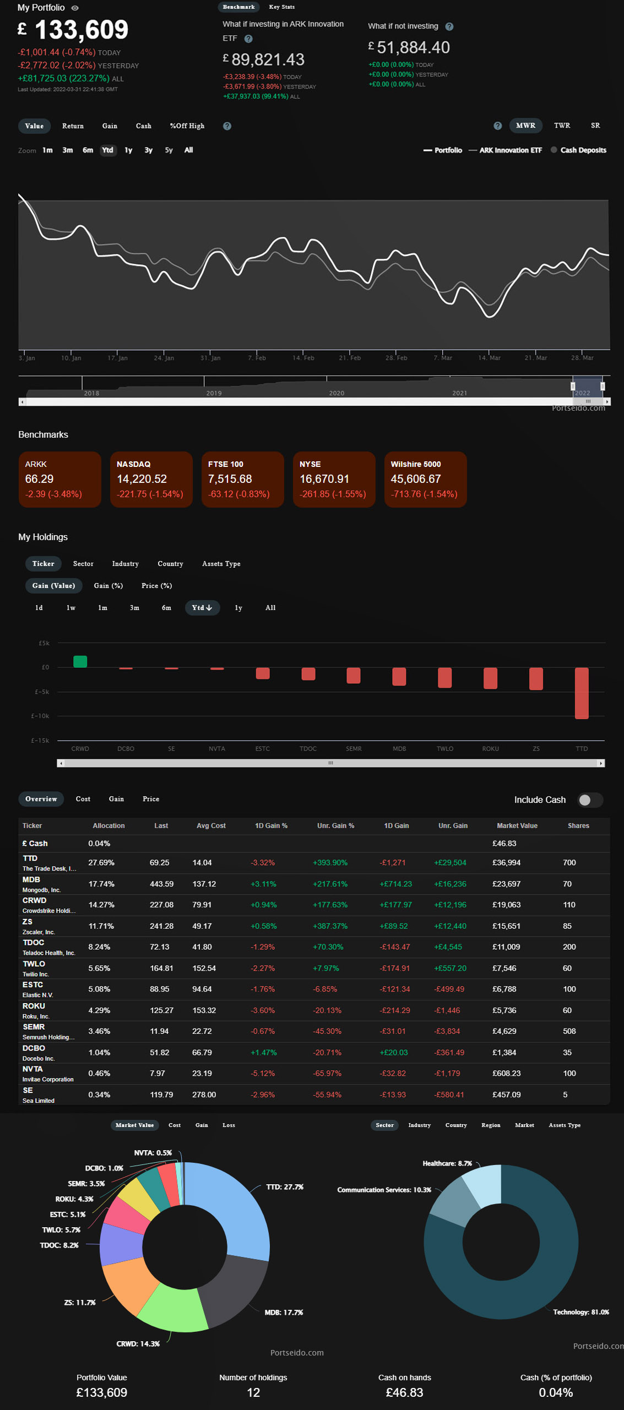Show pie chart by Cost
This screenshot has height=1410, width=624.
pos(175,1125)
